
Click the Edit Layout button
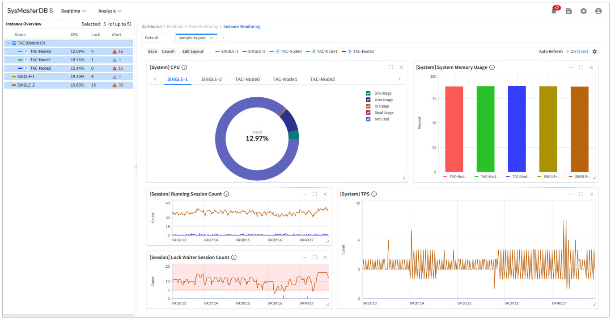click(193, 51)
